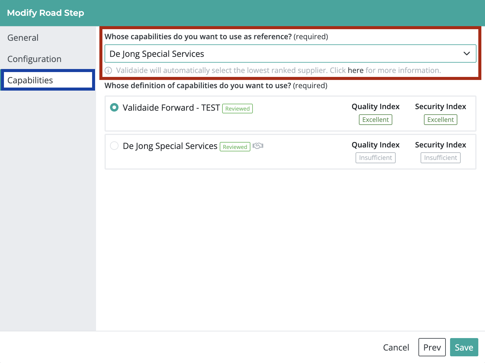Click the handshake icon beside De Jong
Screen dimensions: 485x363
coord(258,146)
